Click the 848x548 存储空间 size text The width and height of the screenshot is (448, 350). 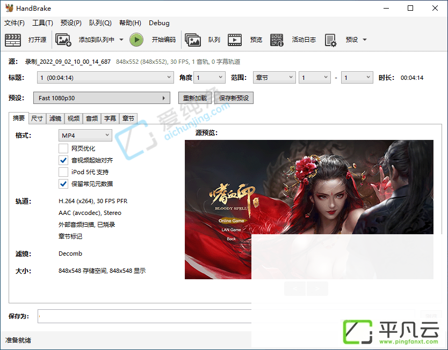pyautogui.click(x=102, y=271)
